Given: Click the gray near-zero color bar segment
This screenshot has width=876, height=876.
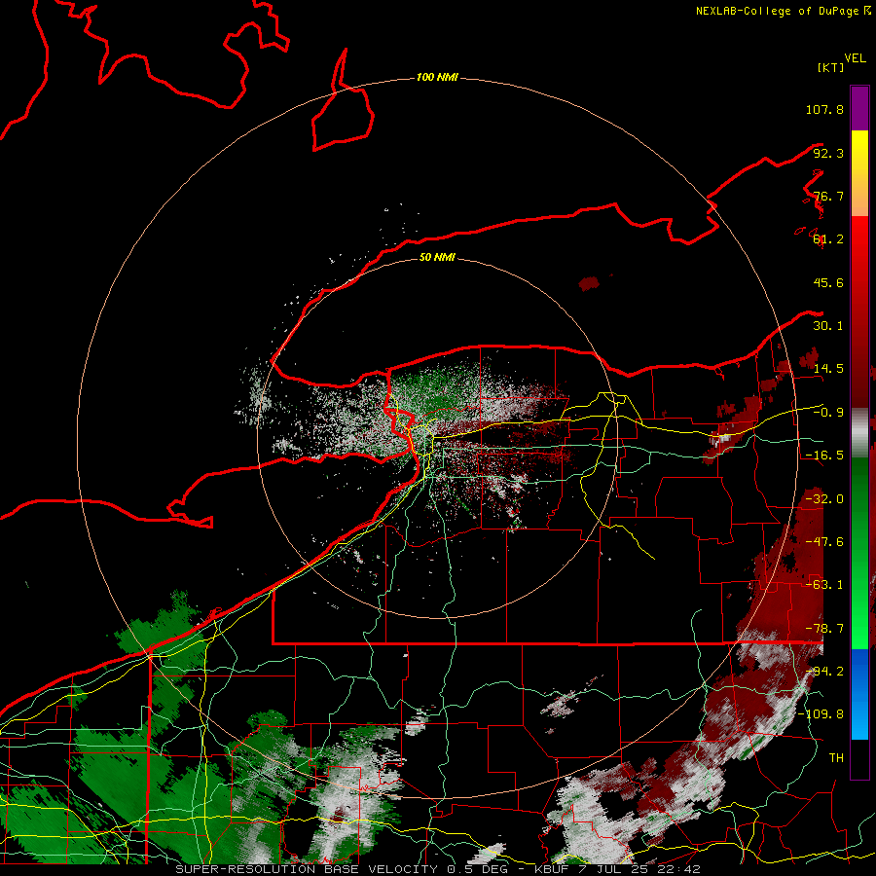Looking at the screenshot, I should (x=859, y=433).
